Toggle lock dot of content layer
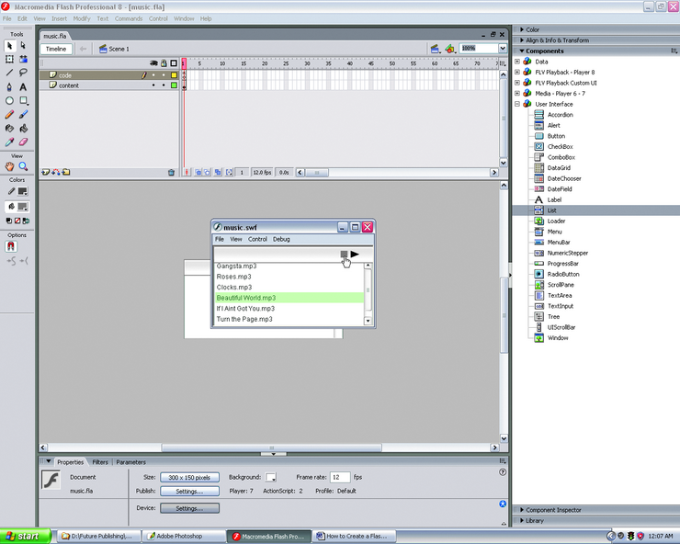The image size is (680, 544). 164,85
